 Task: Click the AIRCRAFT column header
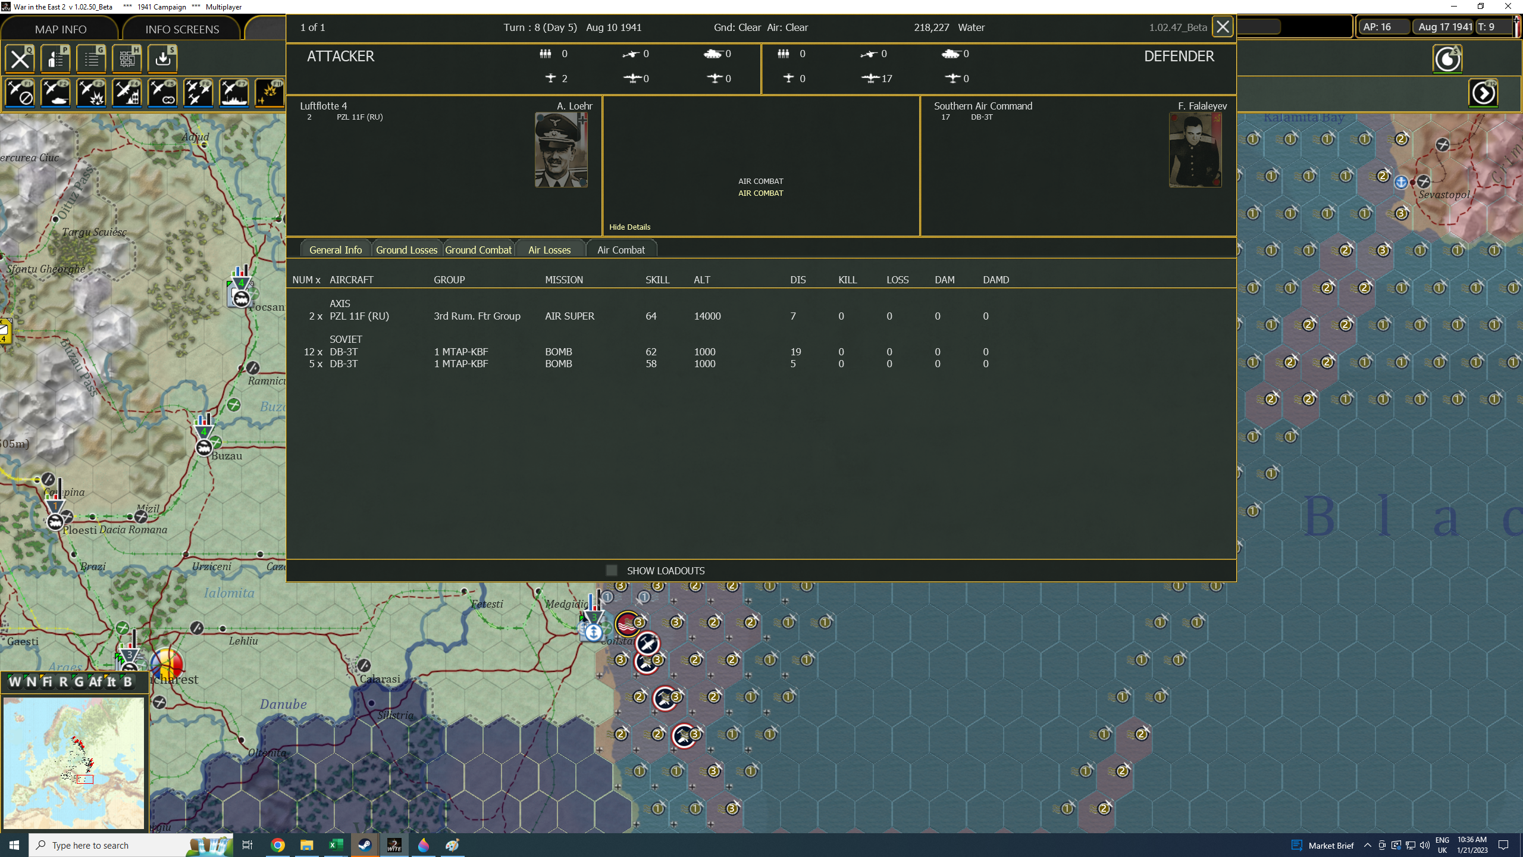point(351,280)
